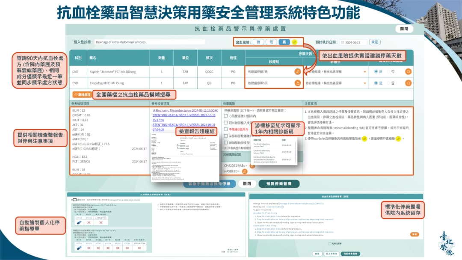Select 是 radio on Aspirin row
The height and width of the screenshot is (260, 462).
point(376,71)
